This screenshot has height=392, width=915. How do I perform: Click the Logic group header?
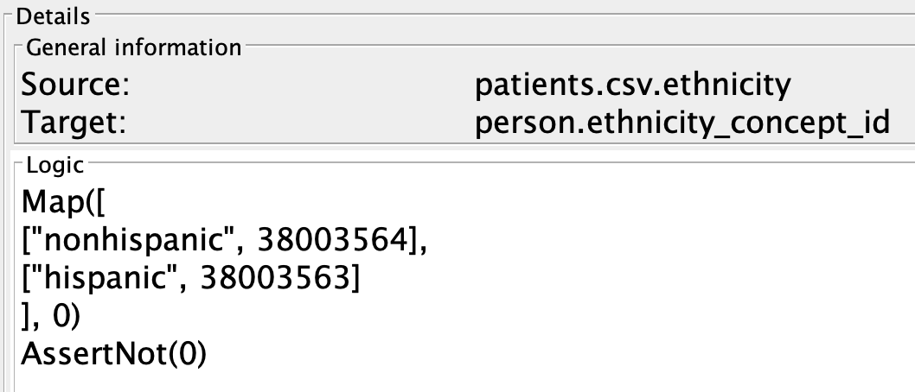[55, 166]
